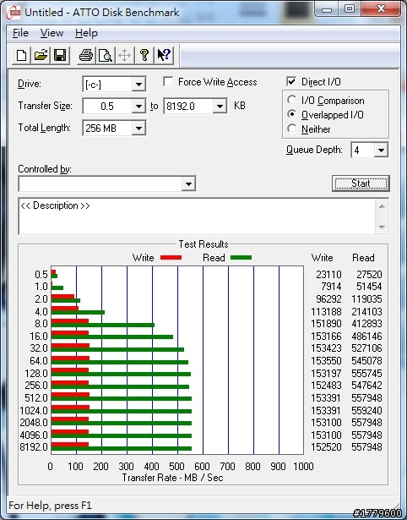
Task: Click the Read value 547642
Action: (x=366, y=386)
